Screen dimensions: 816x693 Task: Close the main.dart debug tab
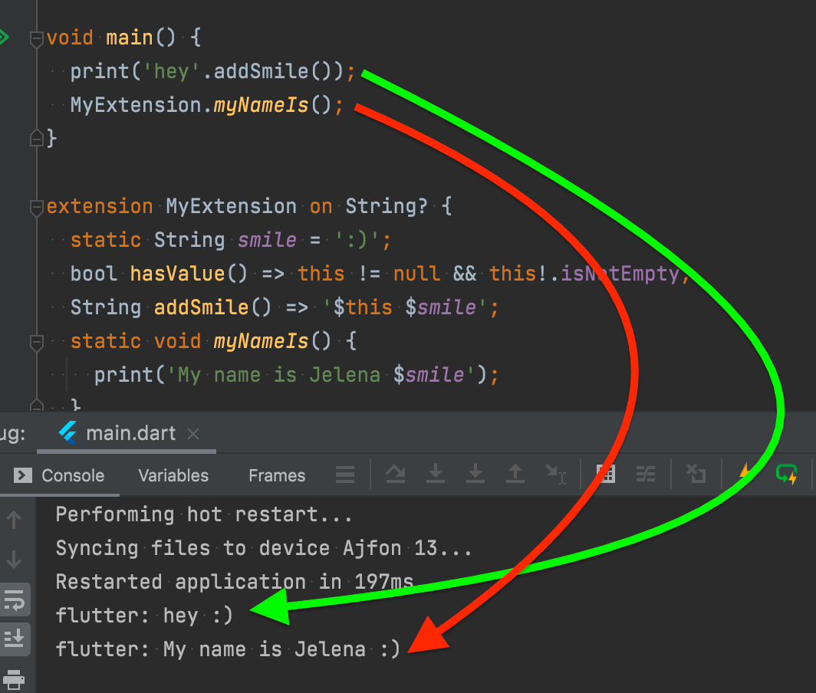[x=193, y=434]
